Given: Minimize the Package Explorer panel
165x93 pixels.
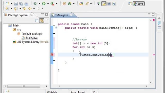Looking at the screenshot, I should point(42,14).
